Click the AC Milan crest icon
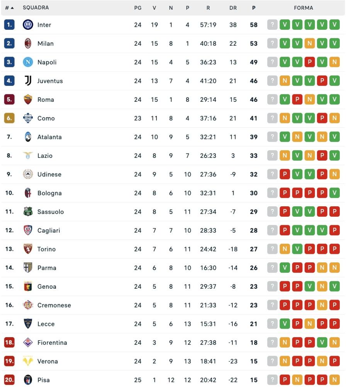The image size is (346, 387). [x=28, y=43]
